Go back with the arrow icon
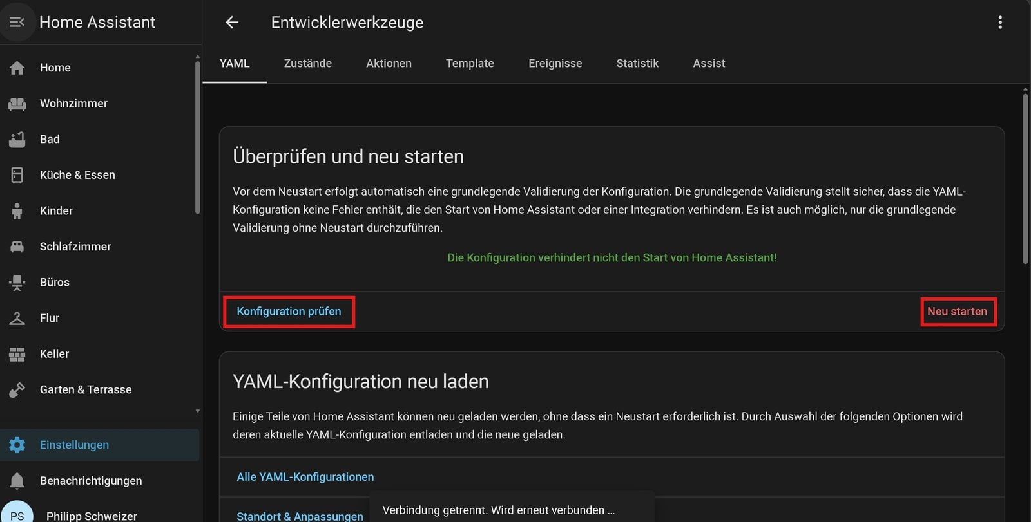The width and height of the screenshot is (1031, 522). (x=232, y=23)
